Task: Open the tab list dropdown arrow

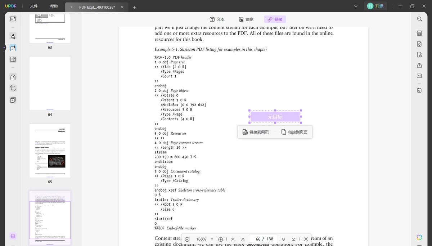Action: click(71, 7)
